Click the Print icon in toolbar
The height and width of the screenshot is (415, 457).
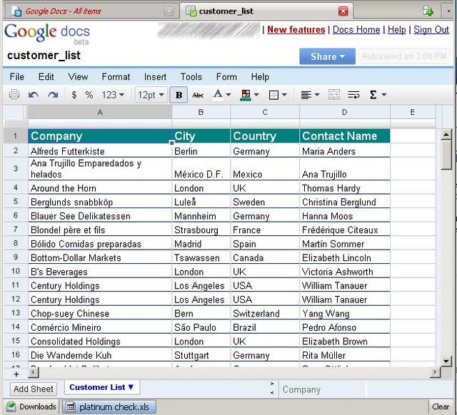(x=14, y=95)
